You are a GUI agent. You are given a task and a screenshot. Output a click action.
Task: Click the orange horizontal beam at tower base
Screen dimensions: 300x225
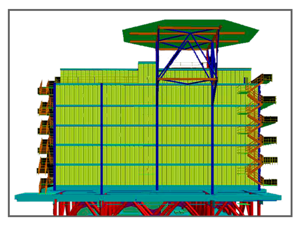187,79
